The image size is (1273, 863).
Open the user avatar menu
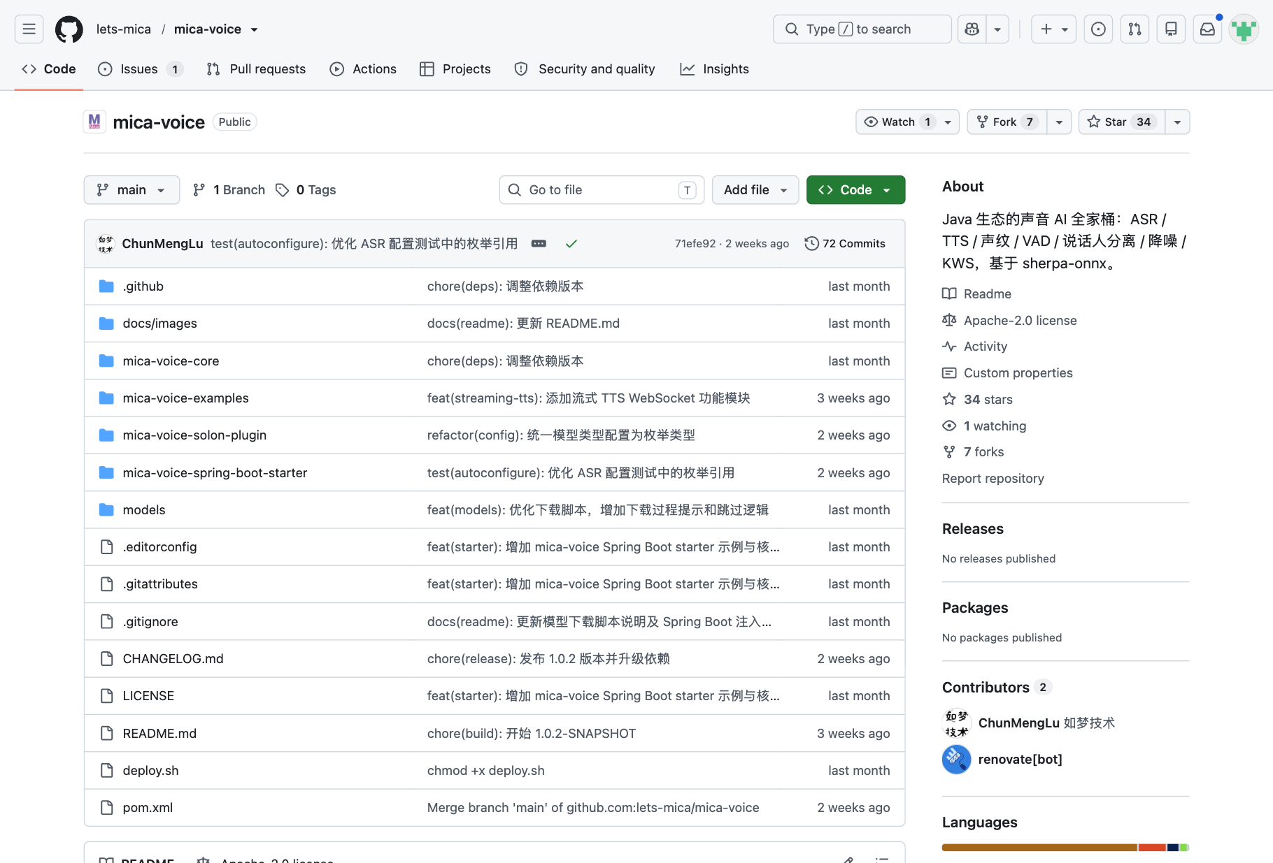coord(1244,29)
